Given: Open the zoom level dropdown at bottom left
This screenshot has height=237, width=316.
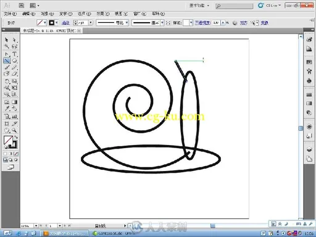Looking at the screenshot, I should point(36,226).
